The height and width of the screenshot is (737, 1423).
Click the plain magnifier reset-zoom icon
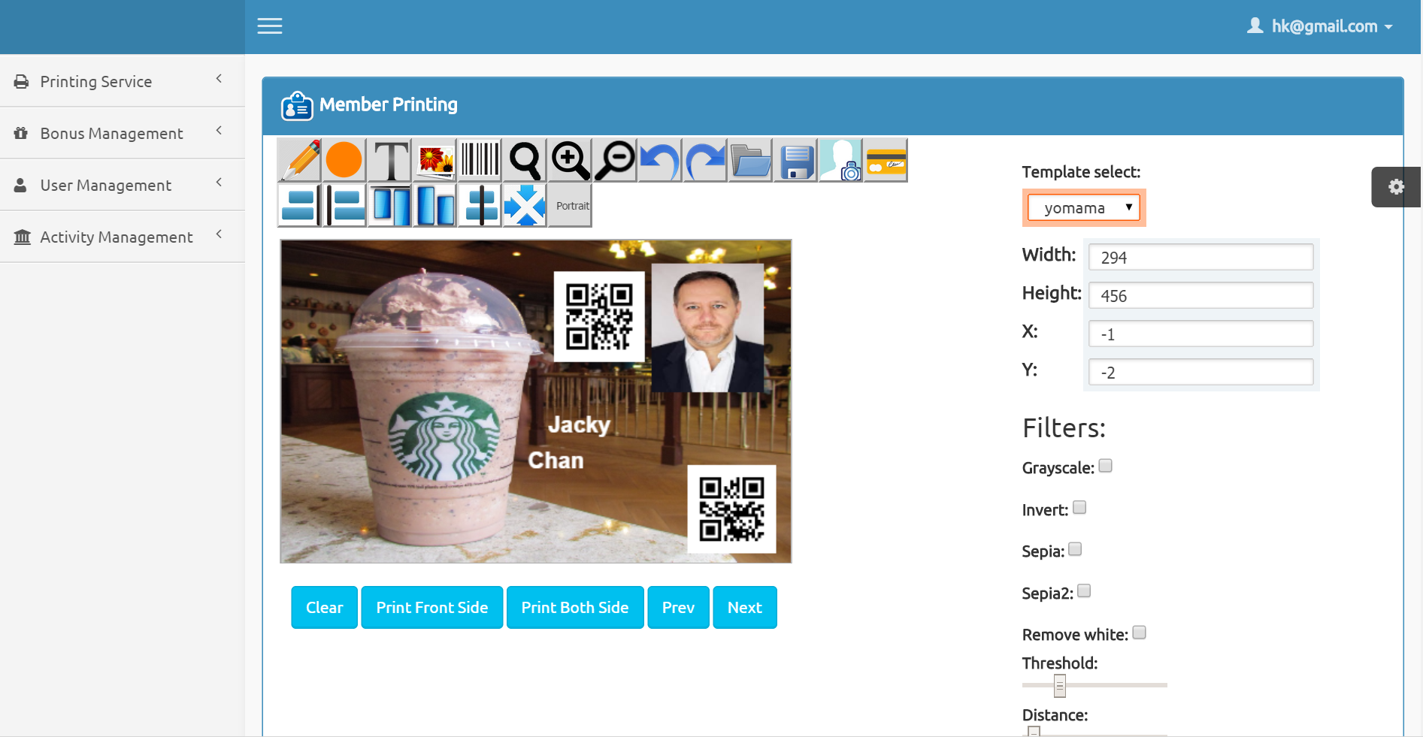point(525,160)
